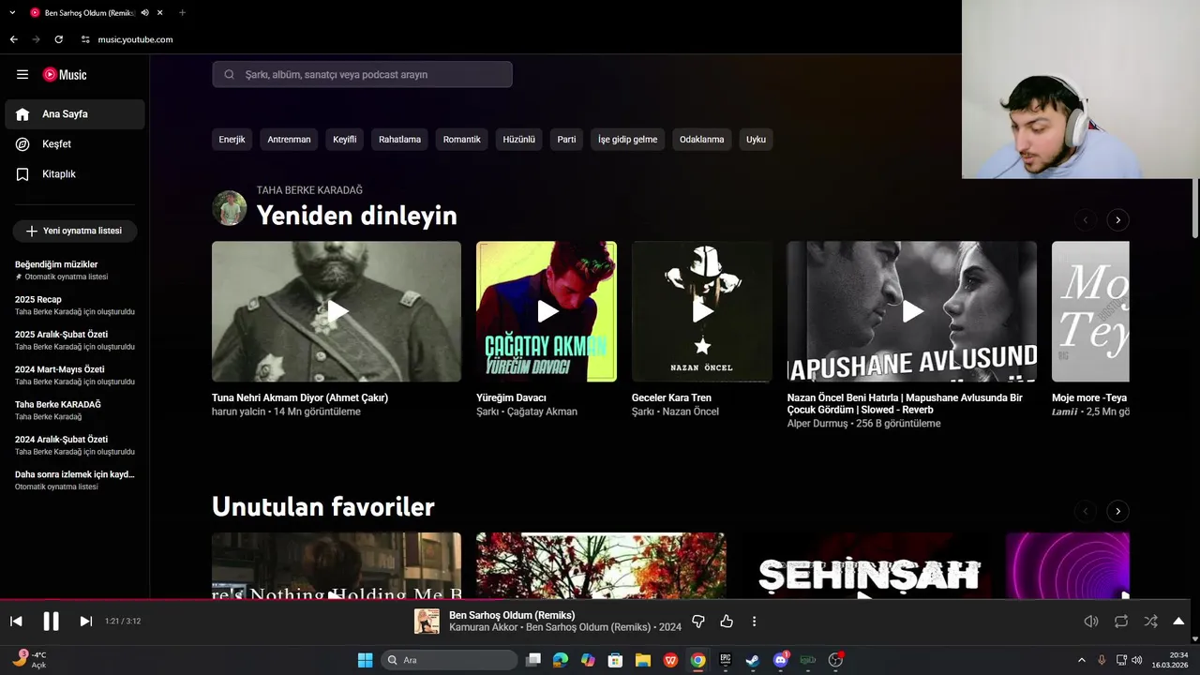Open the 2025 Recap playlist
This screenshot has width=1200, height=675.
point(75,305)
